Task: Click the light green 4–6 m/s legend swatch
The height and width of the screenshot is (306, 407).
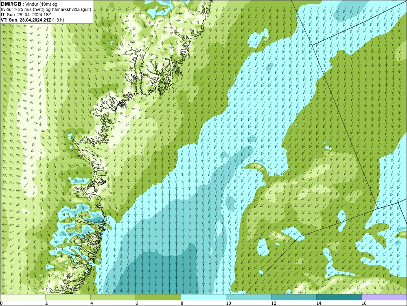Action: pyautogui.click(x=113, y=297)
